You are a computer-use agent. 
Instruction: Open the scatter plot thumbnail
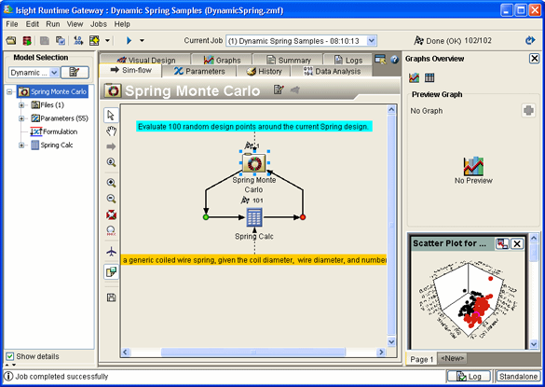tap(468, 299)
